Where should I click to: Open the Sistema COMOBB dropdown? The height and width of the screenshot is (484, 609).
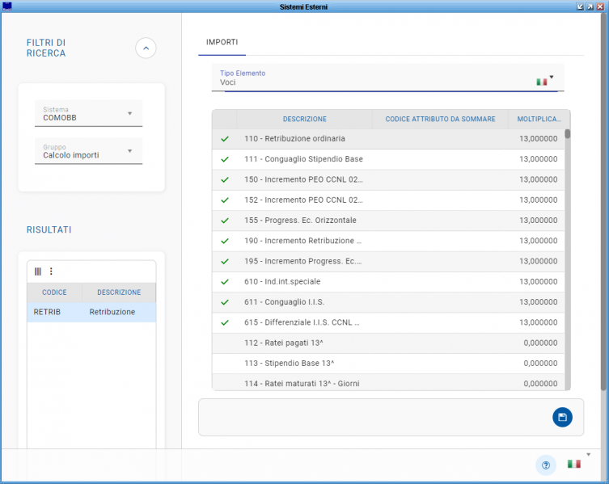click(x=129, y=113)
